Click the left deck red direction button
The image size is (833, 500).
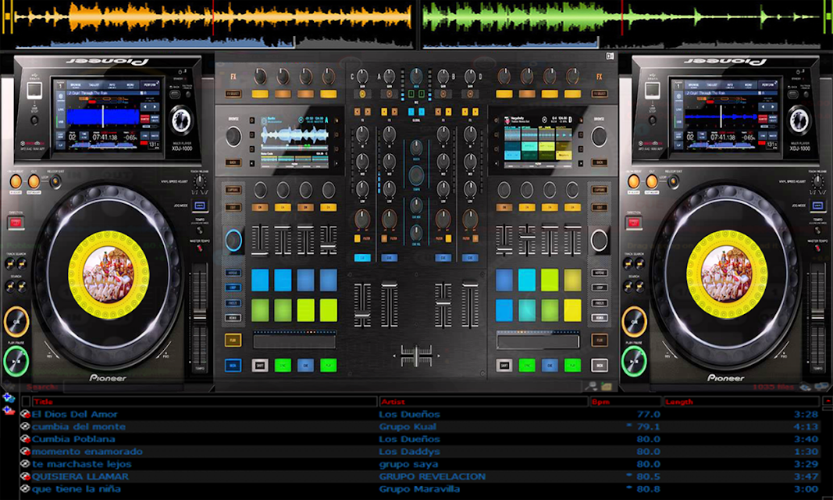[16, 223]
